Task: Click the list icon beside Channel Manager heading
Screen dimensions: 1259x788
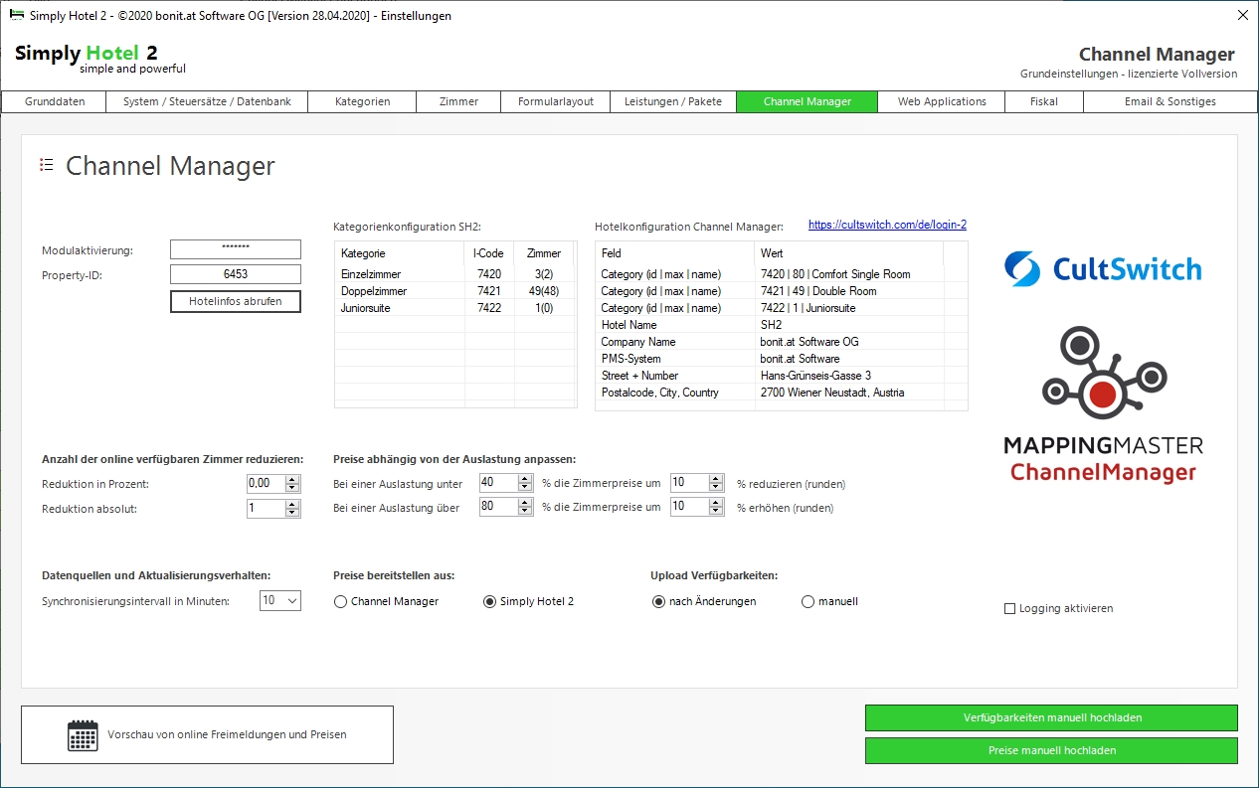Action: tap(47, 165)
